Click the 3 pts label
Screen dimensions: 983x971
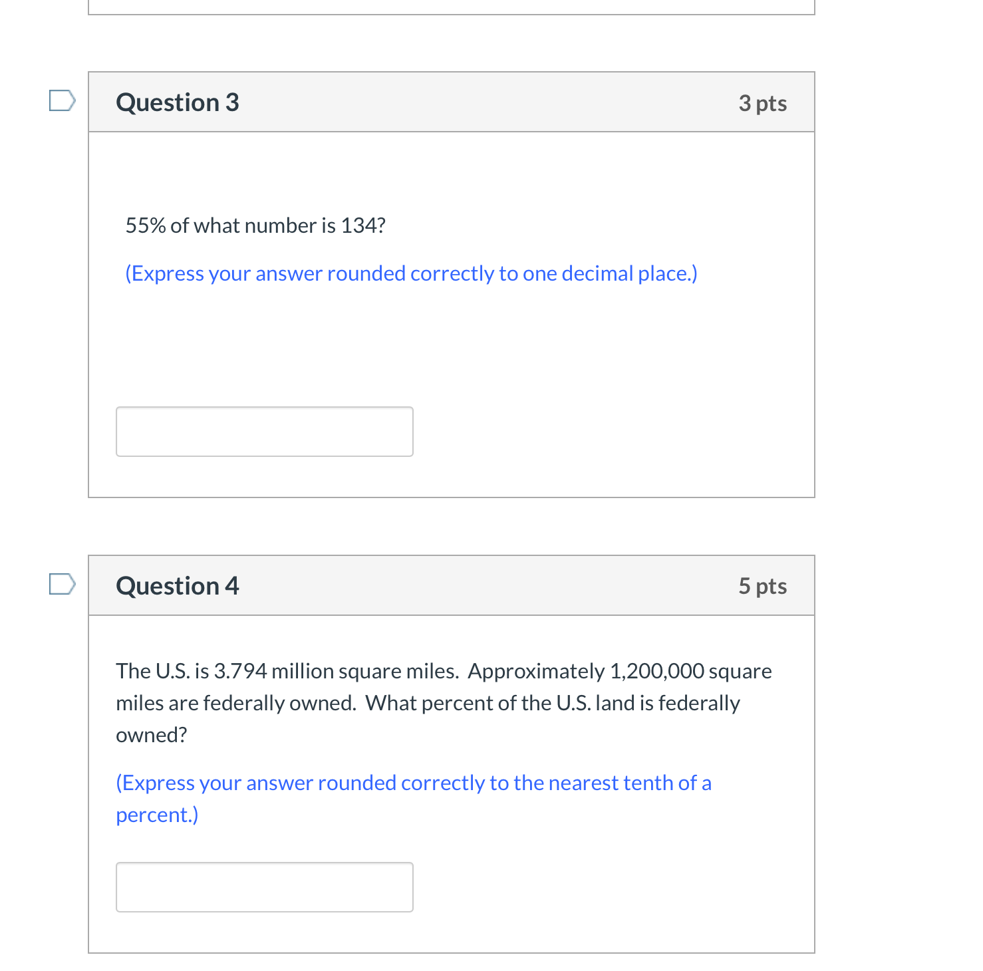(762, 104)
